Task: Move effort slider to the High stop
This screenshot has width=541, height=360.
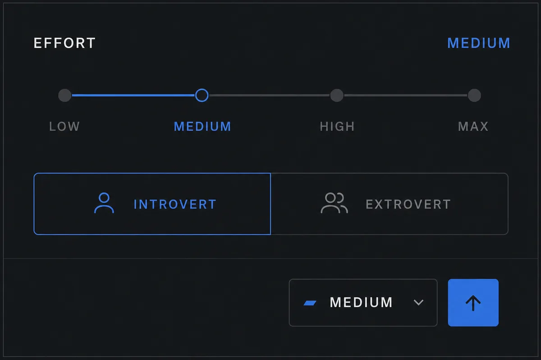Action: point(337,95)
